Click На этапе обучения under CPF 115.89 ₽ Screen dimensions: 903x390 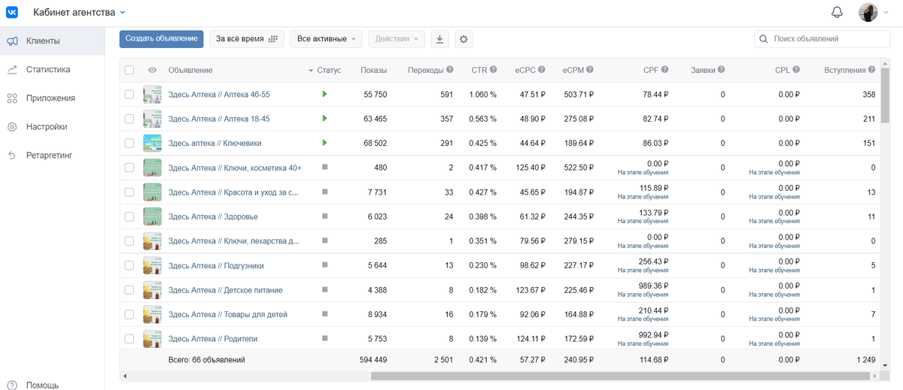643,197
